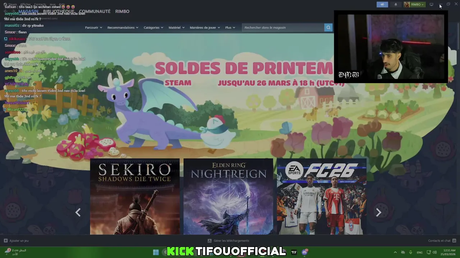This screenshot has height=258, width=460.
Task: Click the Gérer les téléchargements download icon
Action: coord(210,241)
